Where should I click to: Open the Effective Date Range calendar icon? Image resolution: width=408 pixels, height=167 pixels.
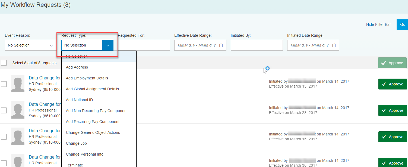(221, 45)
